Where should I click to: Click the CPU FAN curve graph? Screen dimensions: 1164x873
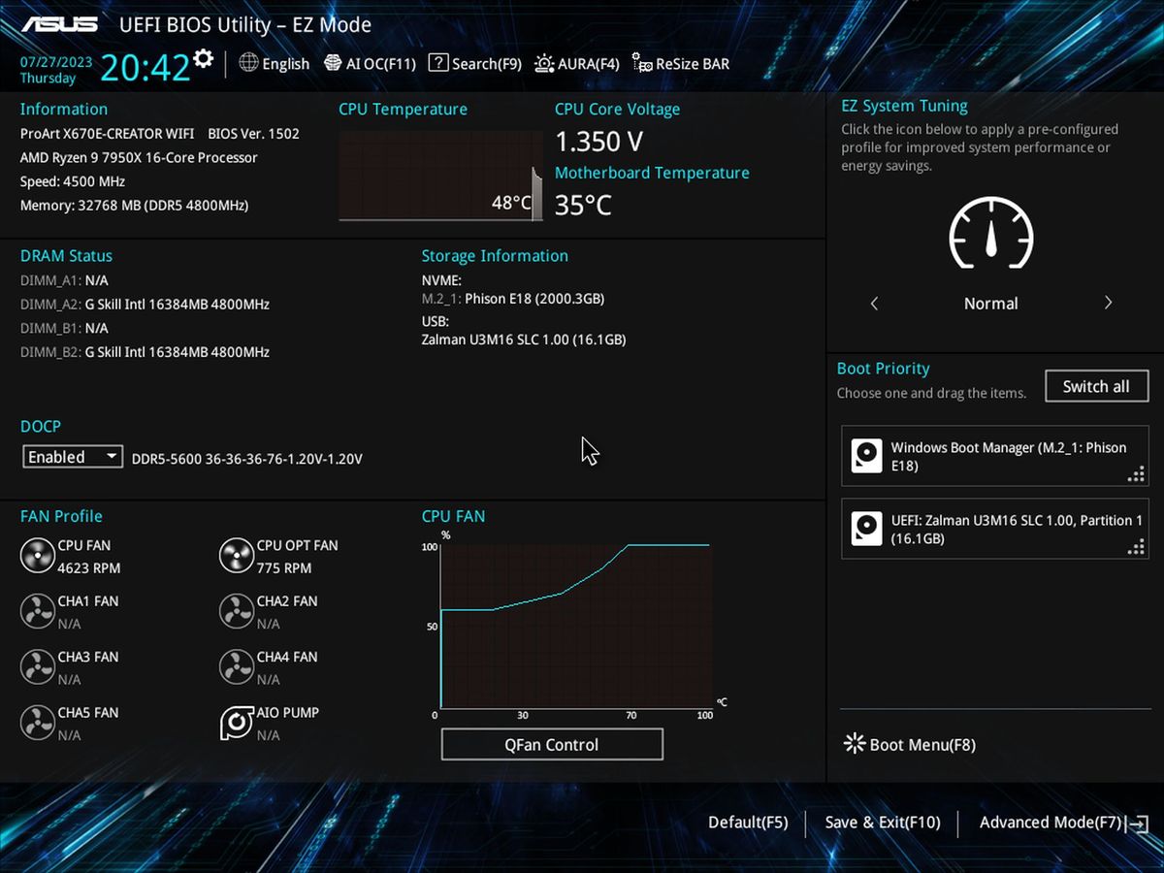click(576, 627)
